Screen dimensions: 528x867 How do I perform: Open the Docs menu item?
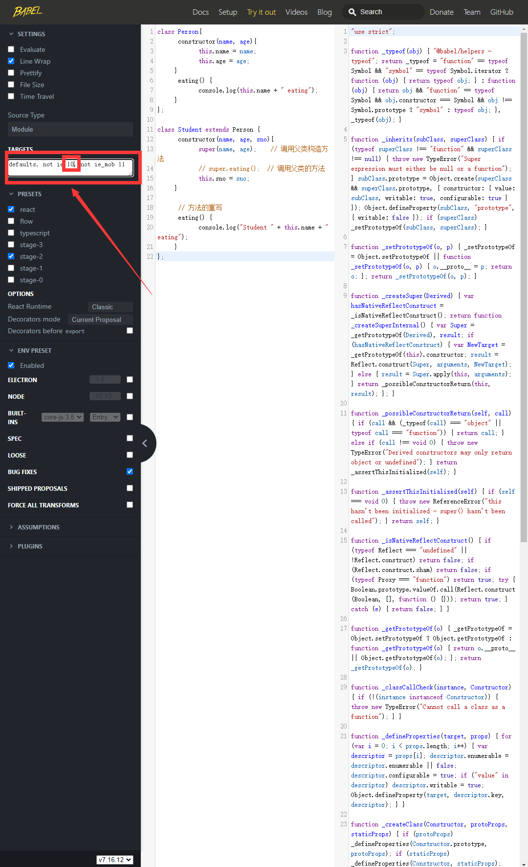[x=200, y=12]
